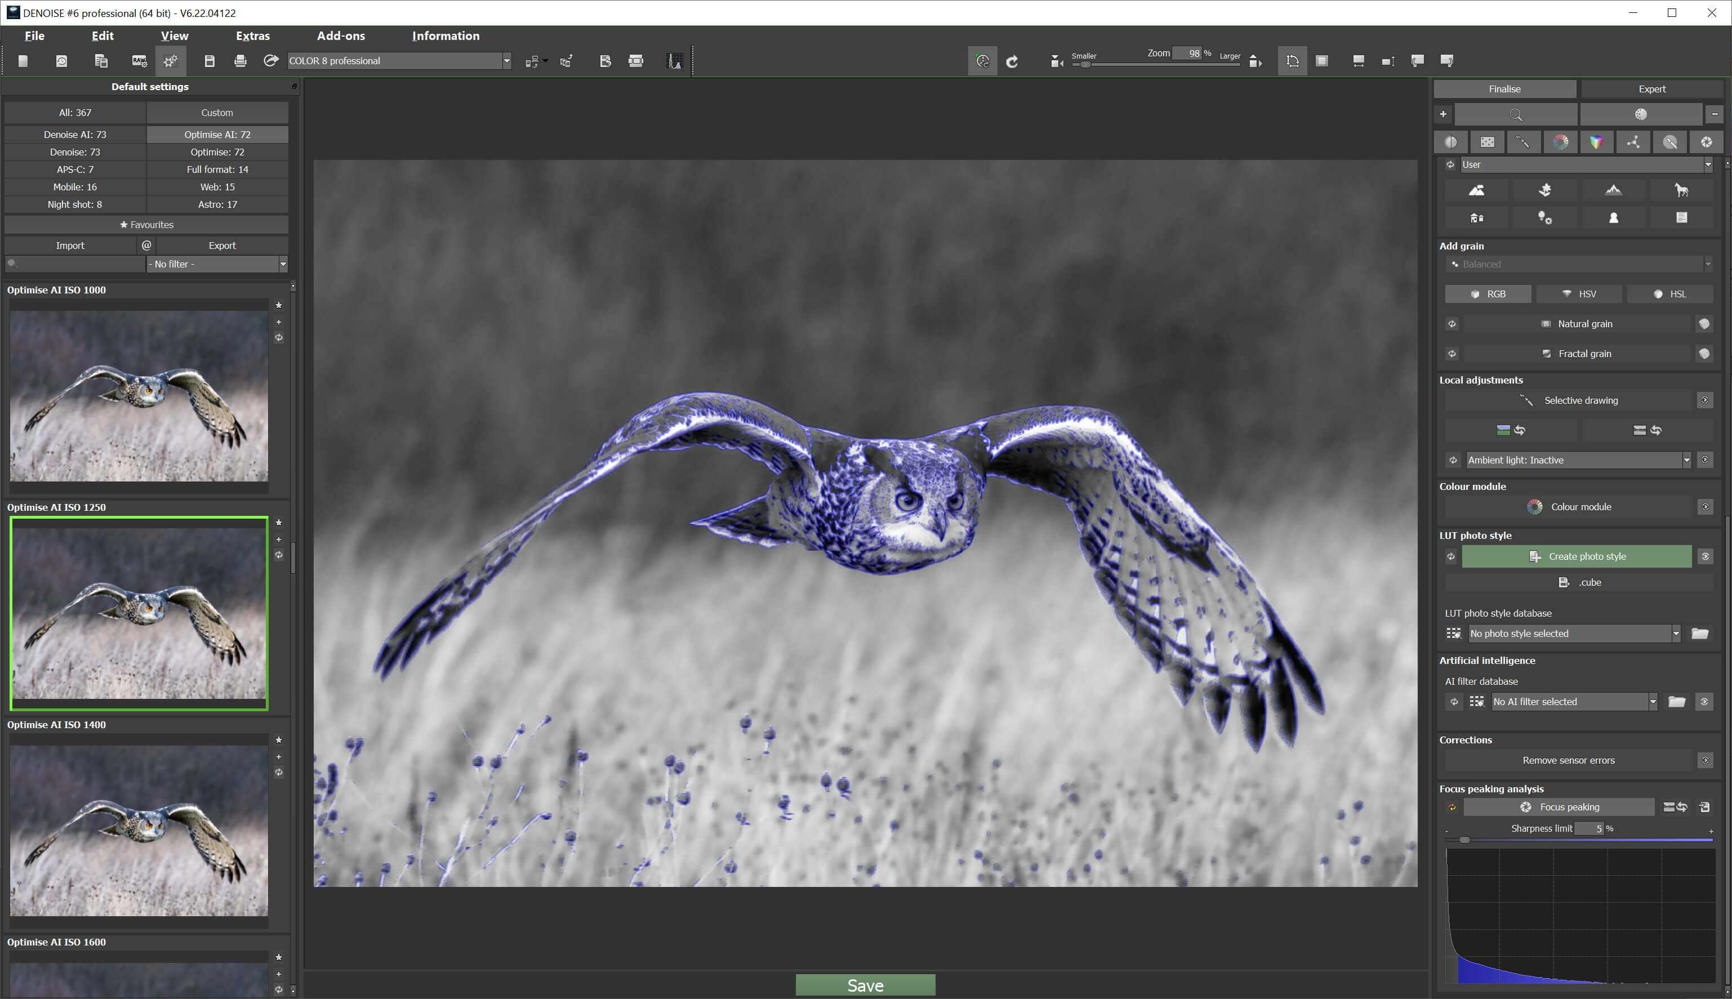Select the RGB grain mode
This screenshot has width=1732, height=999.
pyautogui.click(x=1488, y=293)
